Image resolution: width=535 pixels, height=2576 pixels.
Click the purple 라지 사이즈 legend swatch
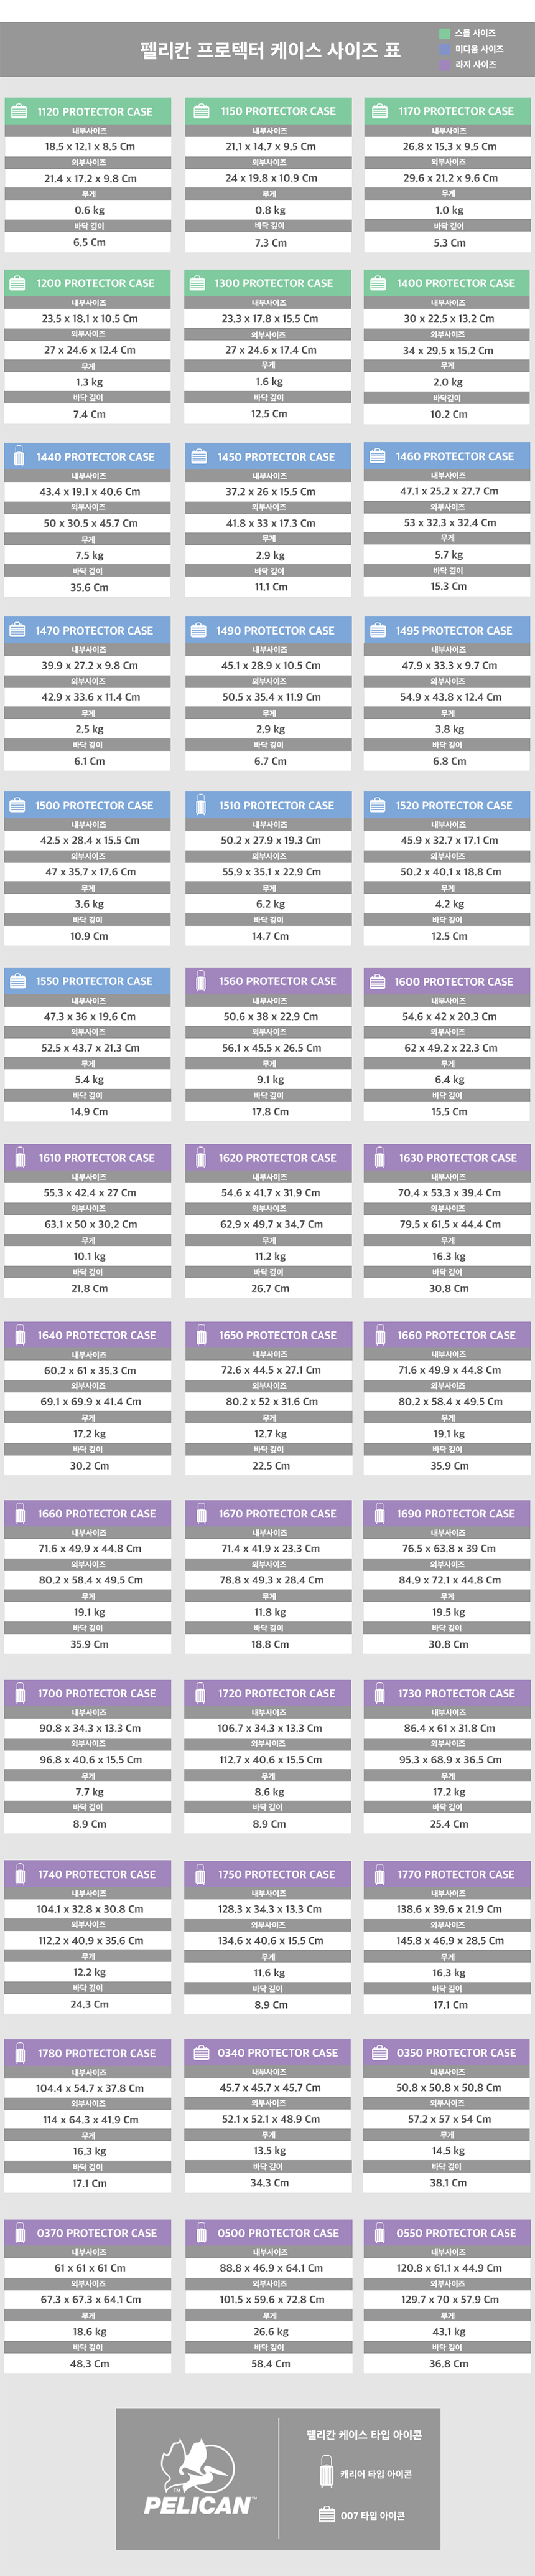[x=445, y=65]
